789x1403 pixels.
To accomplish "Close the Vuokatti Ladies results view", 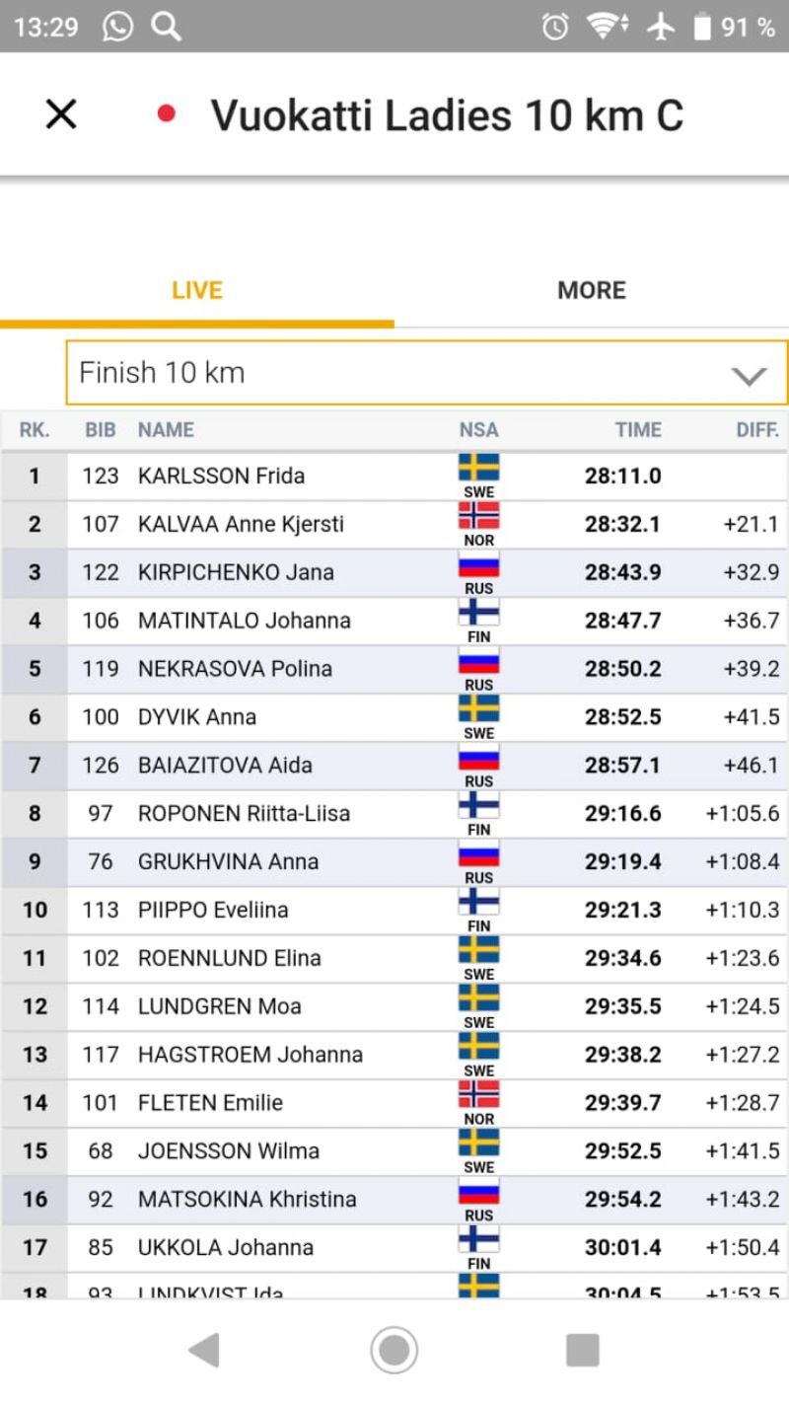I will click(61, 114).
